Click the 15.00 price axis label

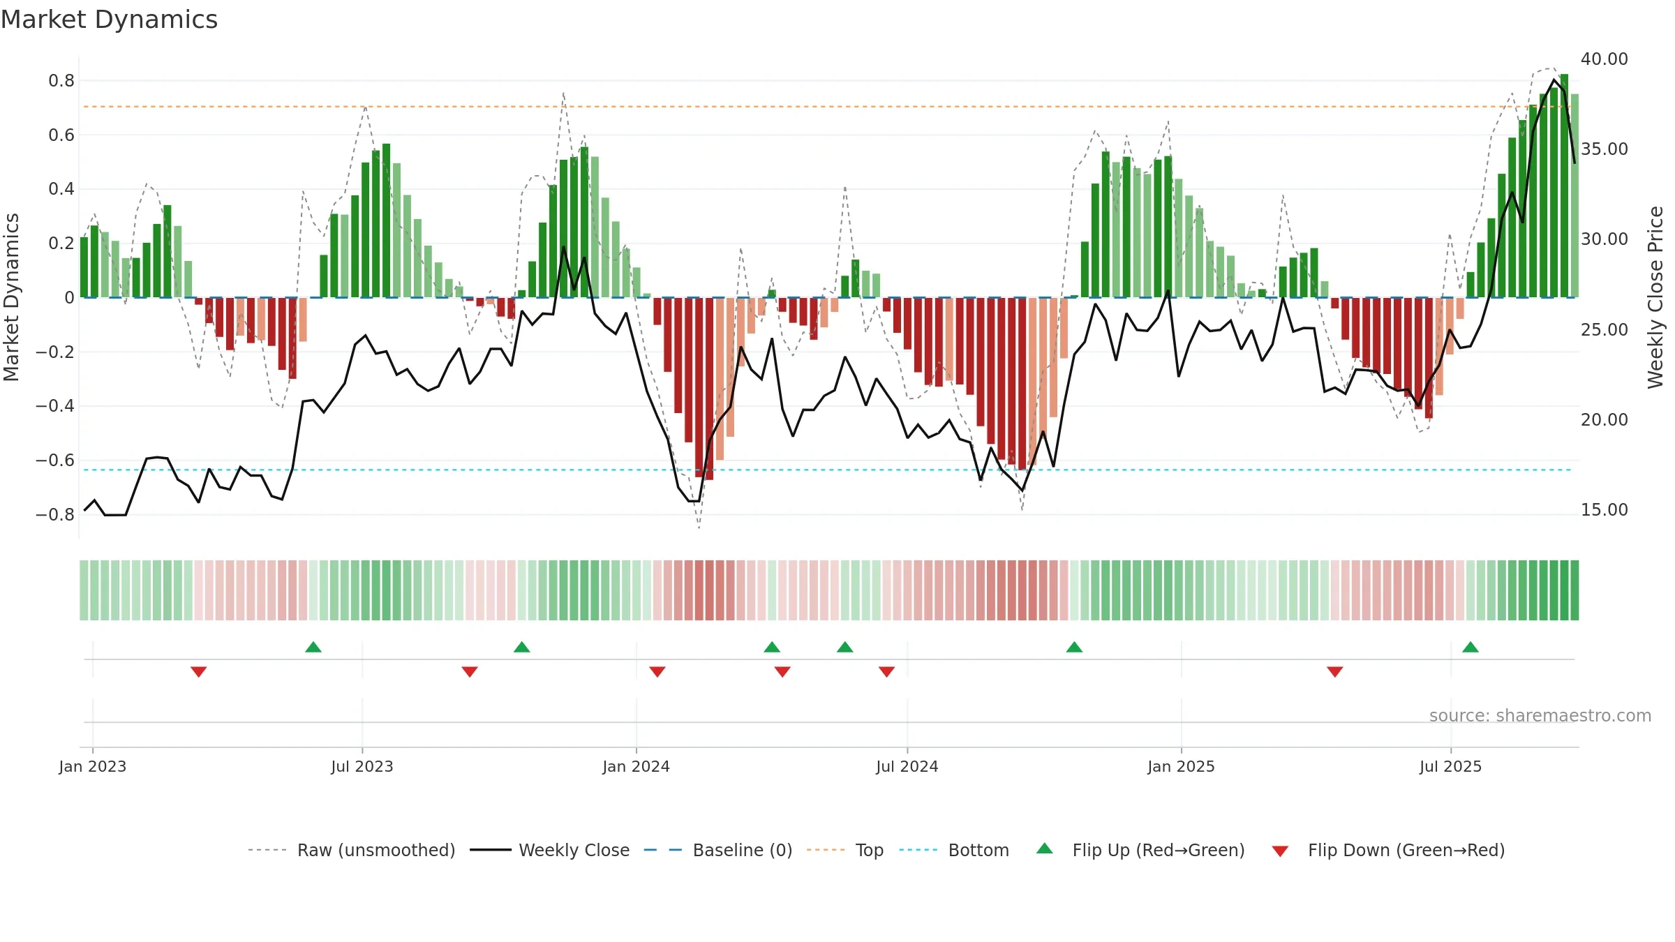click(x=1605, y=510)
